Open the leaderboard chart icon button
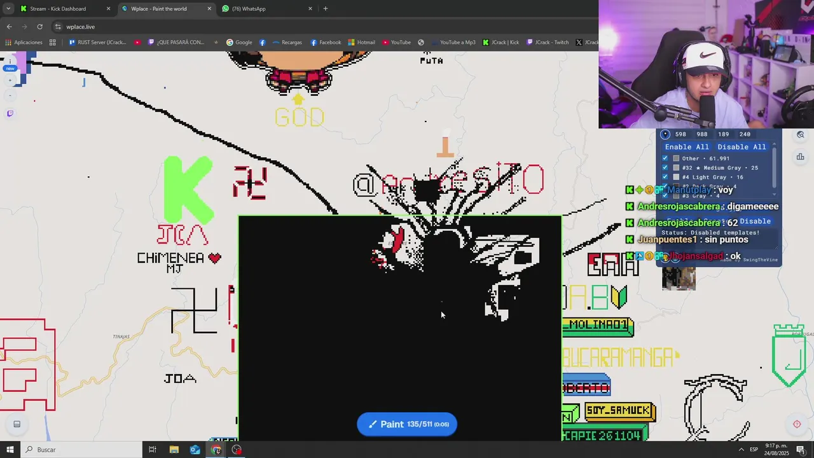 coord(800,157)
